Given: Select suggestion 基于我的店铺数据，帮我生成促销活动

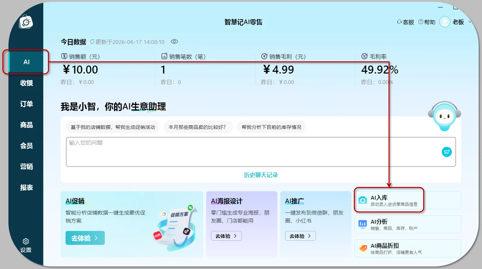Looking at the screenshot, I should point(113,127).
